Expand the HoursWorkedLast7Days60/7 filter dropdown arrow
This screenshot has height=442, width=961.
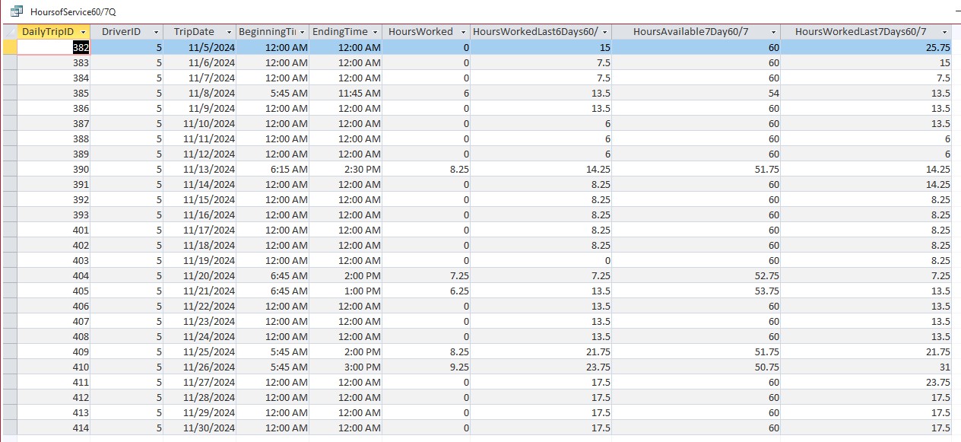click(x=945, y=32)
